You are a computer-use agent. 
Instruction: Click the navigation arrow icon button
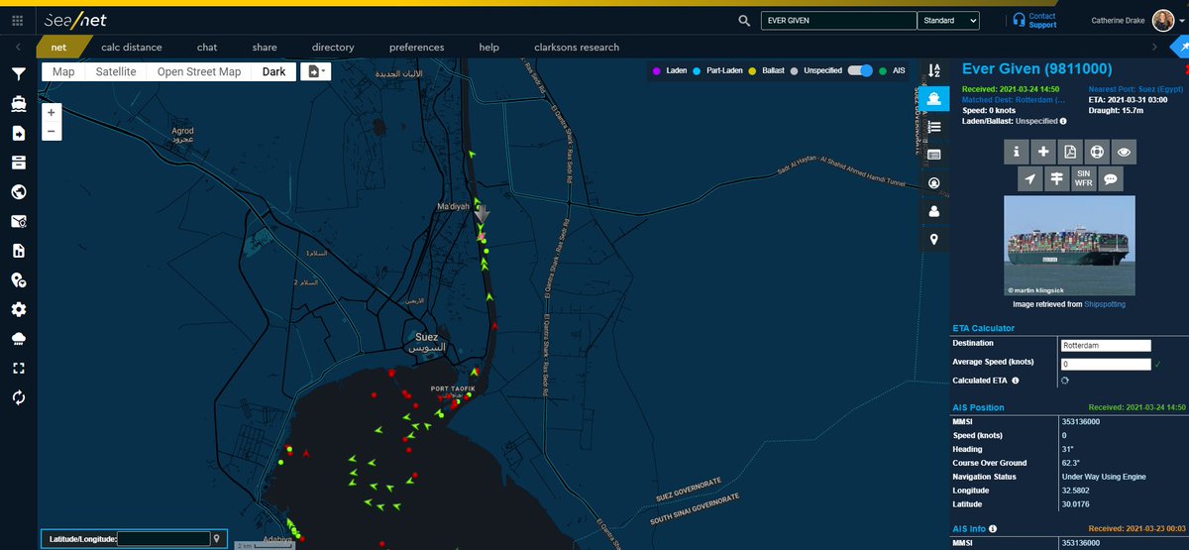coord(1030,178)
